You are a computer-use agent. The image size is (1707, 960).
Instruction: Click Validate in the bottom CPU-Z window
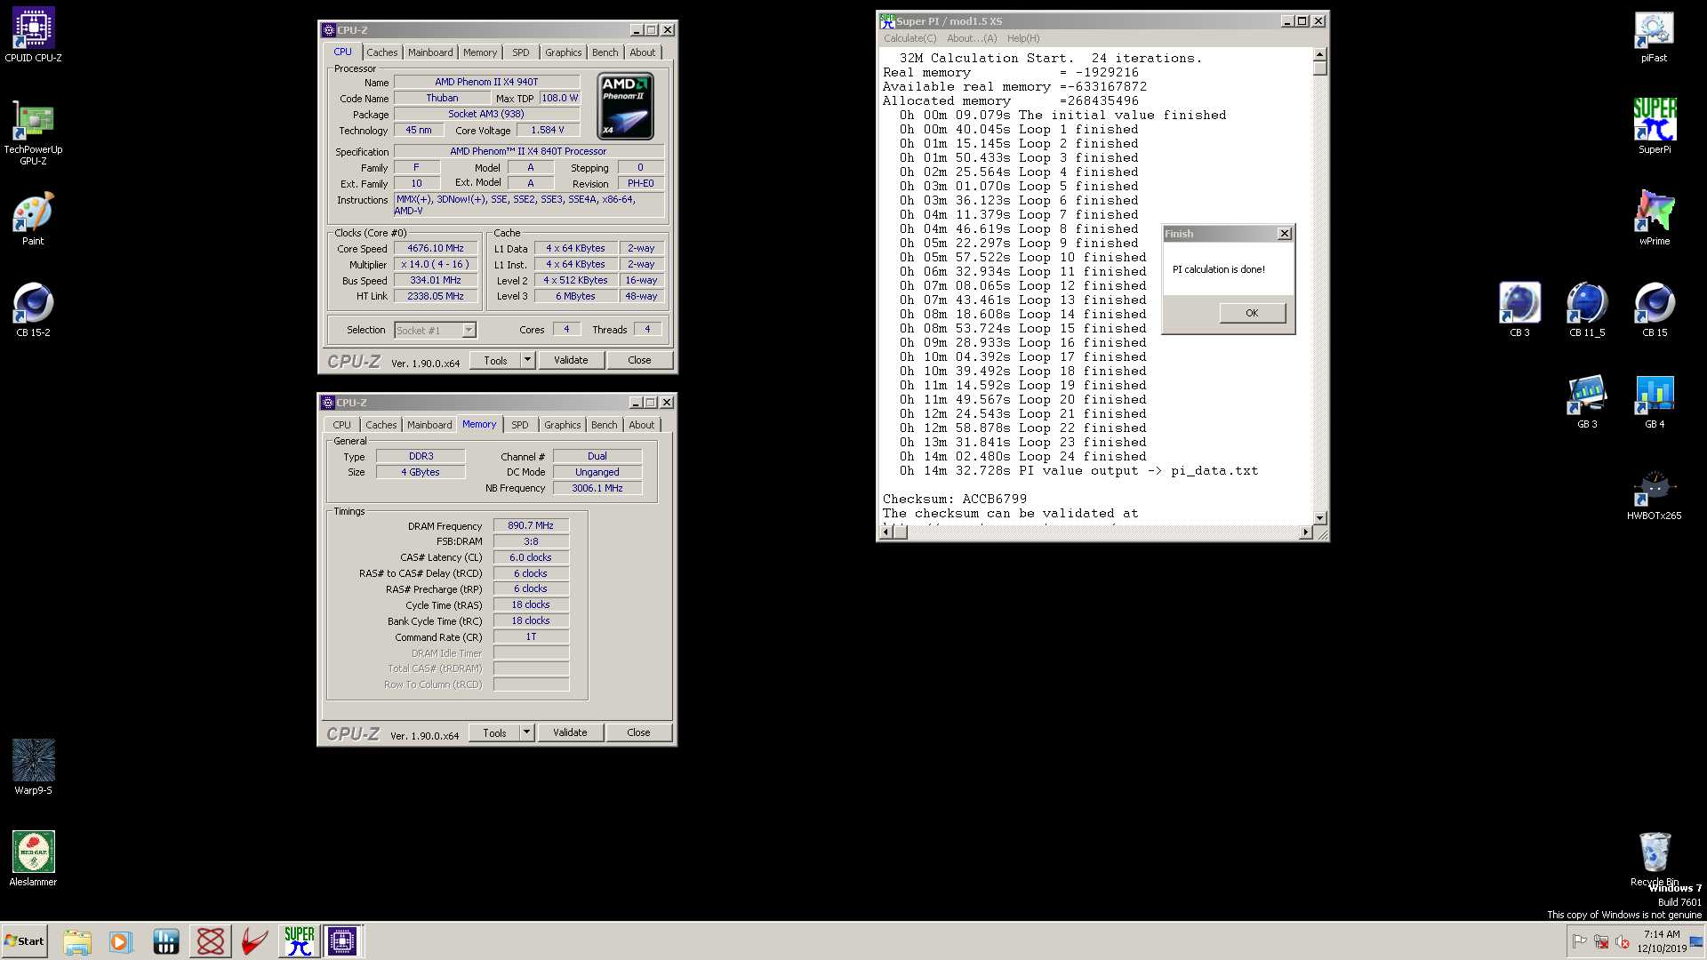pyautogui.click(x=570, y=732)
